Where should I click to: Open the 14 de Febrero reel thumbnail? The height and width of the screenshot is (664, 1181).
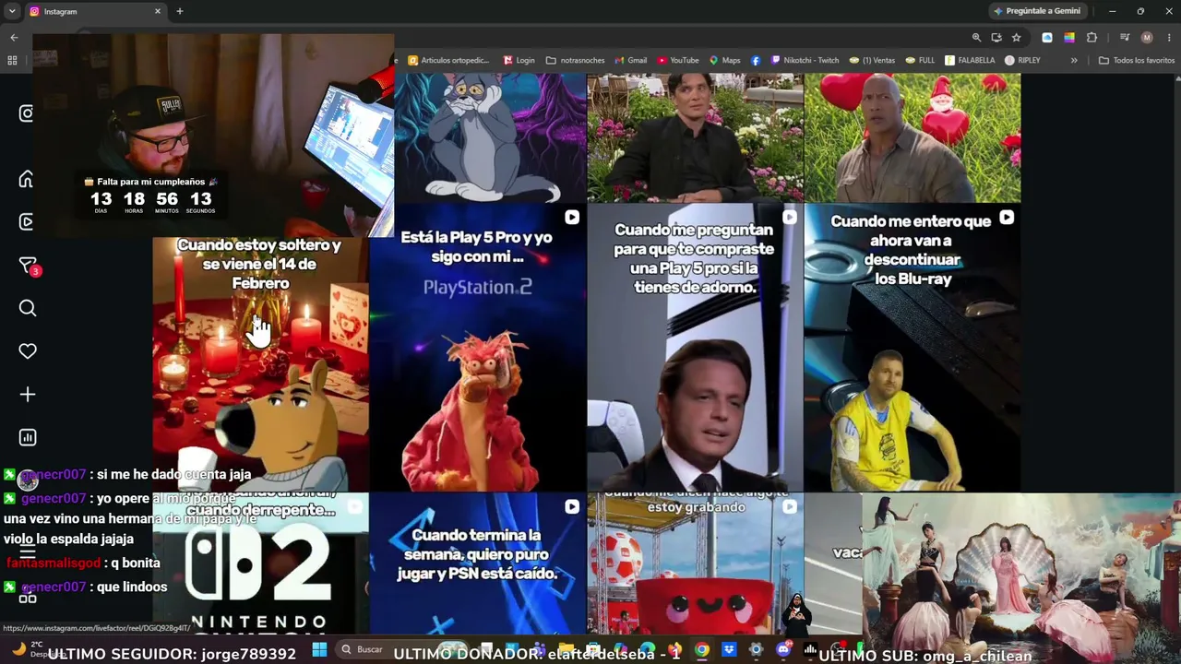click(x=260, y=364)
